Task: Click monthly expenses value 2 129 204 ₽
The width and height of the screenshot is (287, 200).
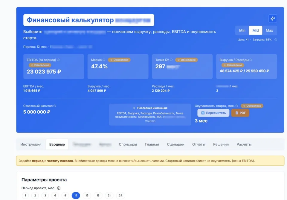Action: pos(161,91)
